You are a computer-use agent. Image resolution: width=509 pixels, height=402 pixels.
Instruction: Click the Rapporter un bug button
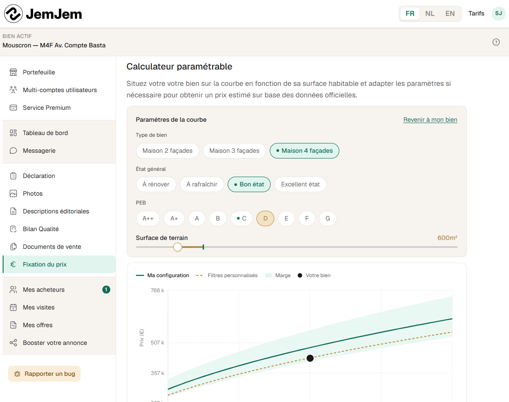pos(44,374)
